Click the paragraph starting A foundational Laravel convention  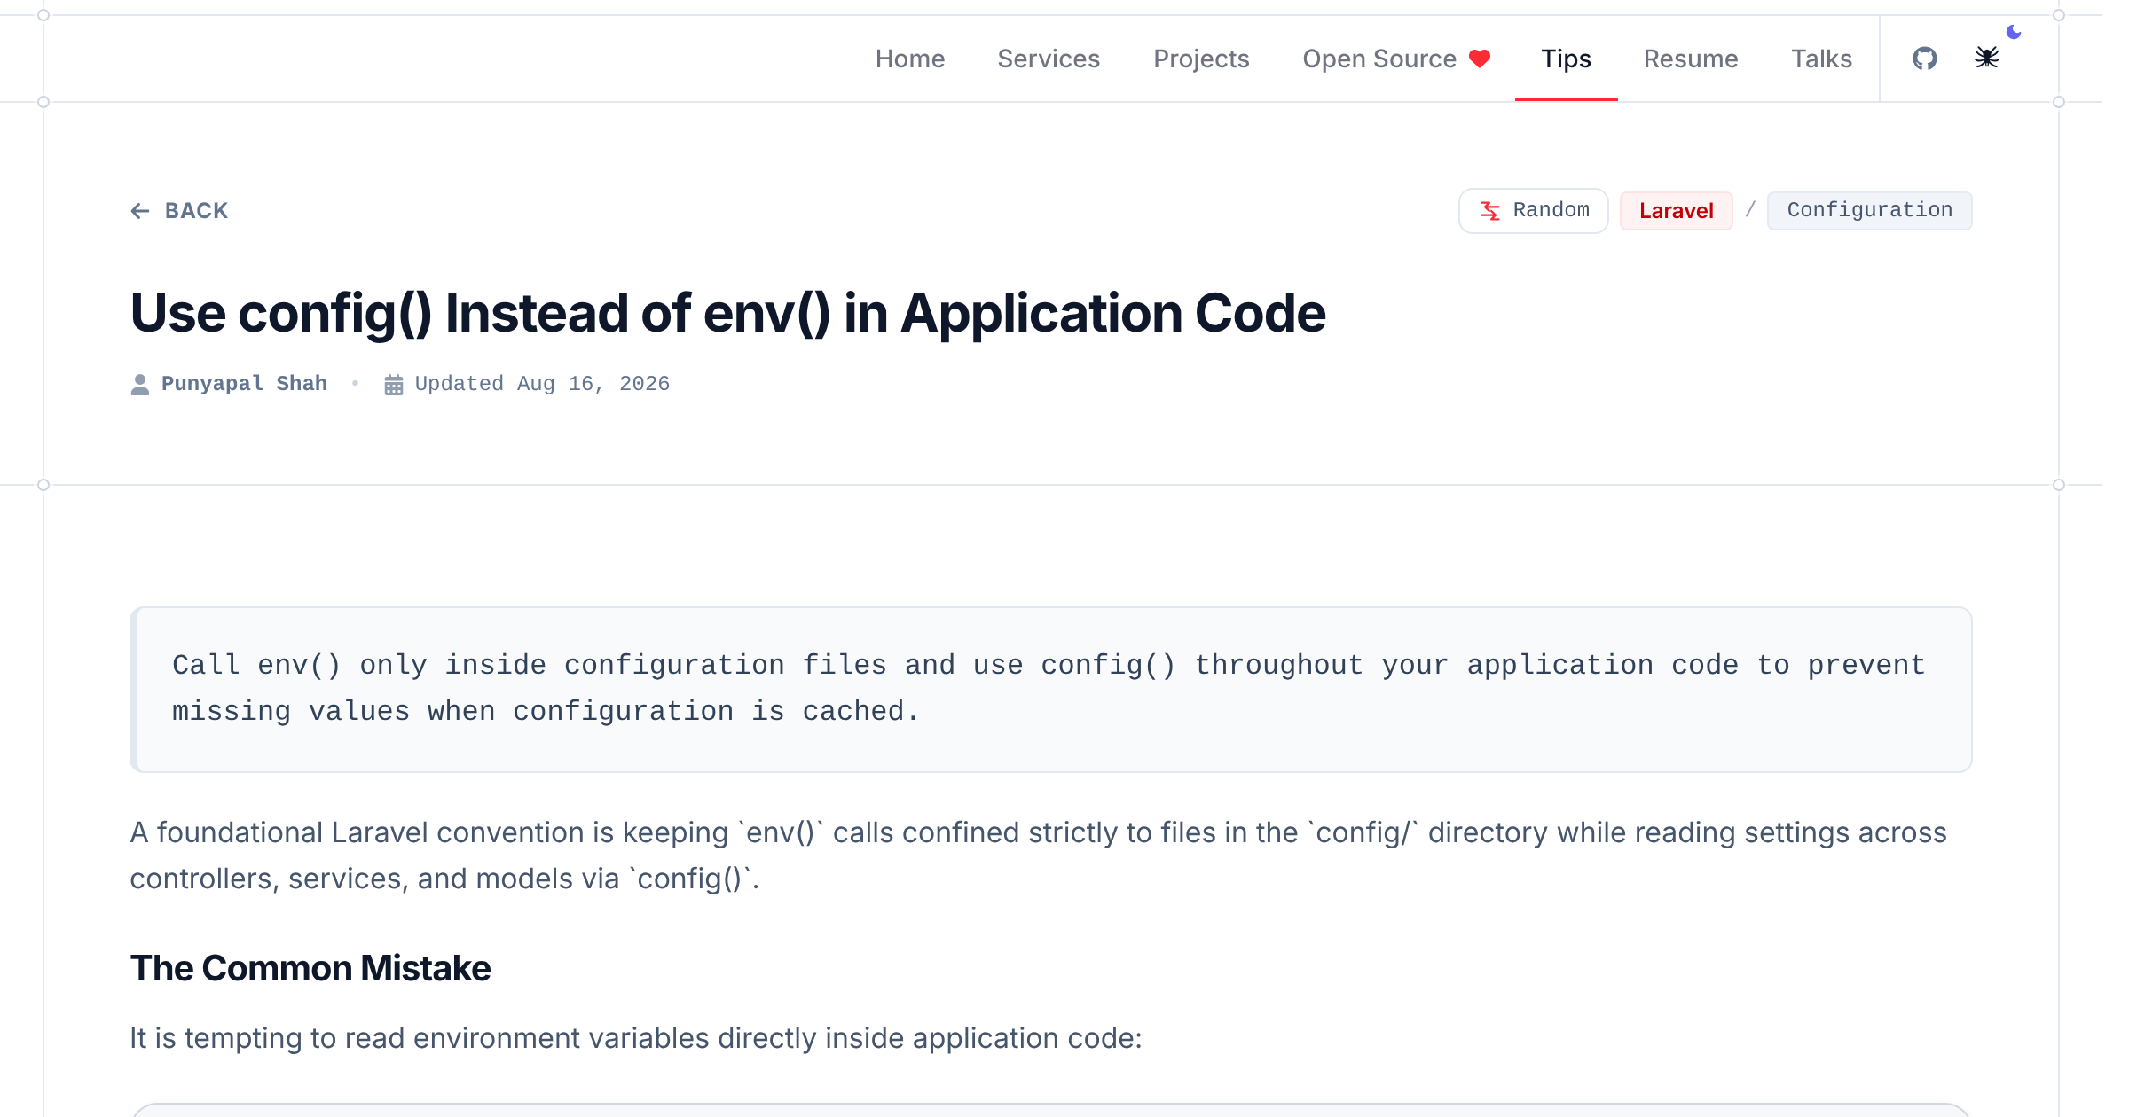[1038, 855]
